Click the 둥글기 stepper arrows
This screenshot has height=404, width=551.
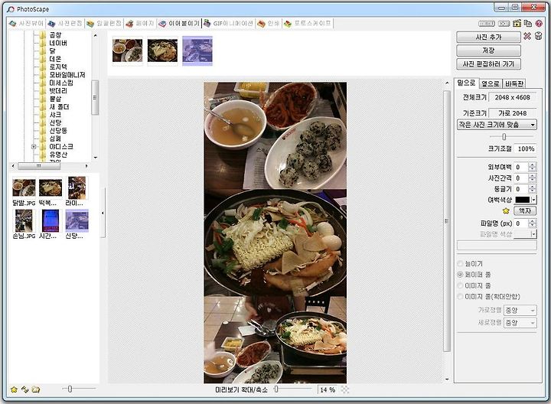tap(533, 189)
